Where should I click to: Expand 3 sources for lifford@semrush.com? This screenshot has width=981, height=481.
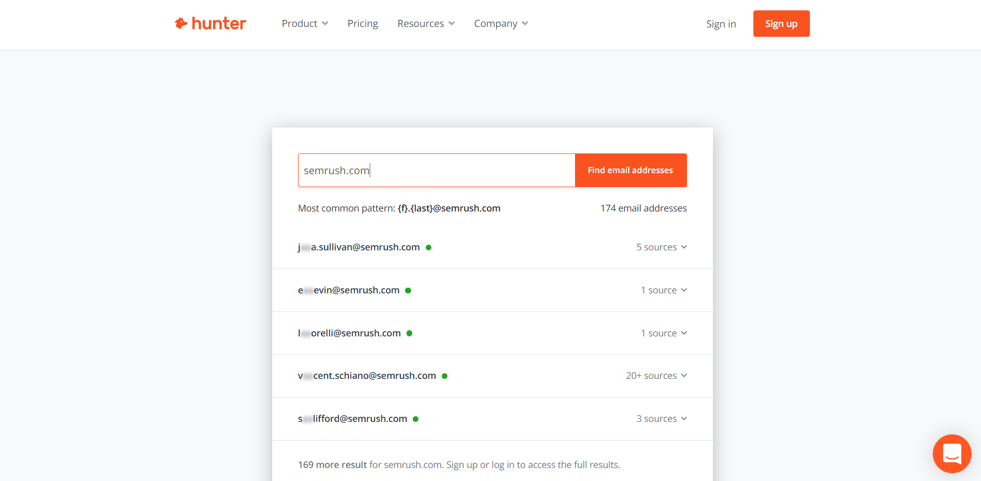click(662, 419)
